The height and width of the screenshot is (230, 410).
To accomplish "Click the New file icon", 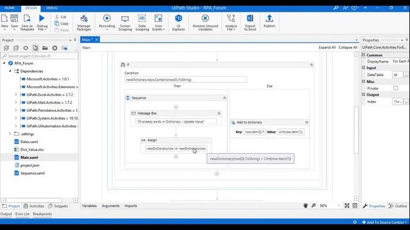I will click(4, 19).
